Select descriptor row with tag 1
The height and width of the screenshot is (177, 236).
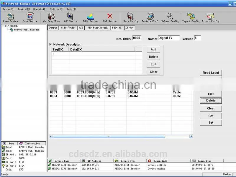pos(97,54)
